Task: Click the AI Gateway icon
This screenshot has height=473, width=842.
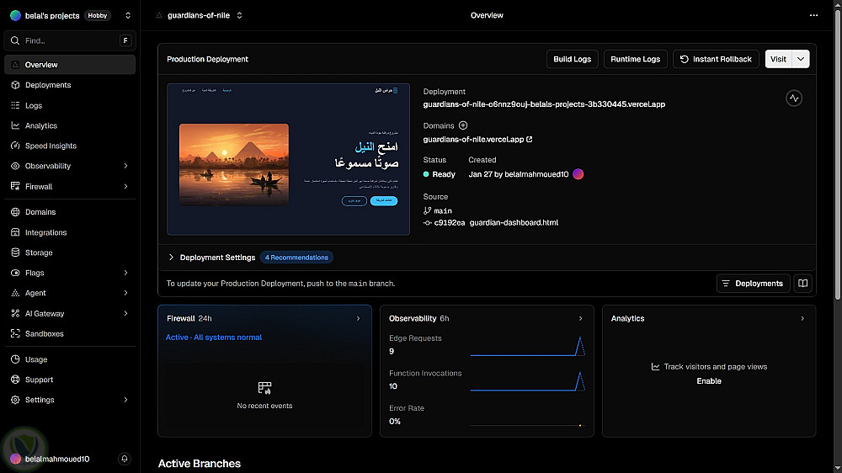Action: [x=15, y=314]
